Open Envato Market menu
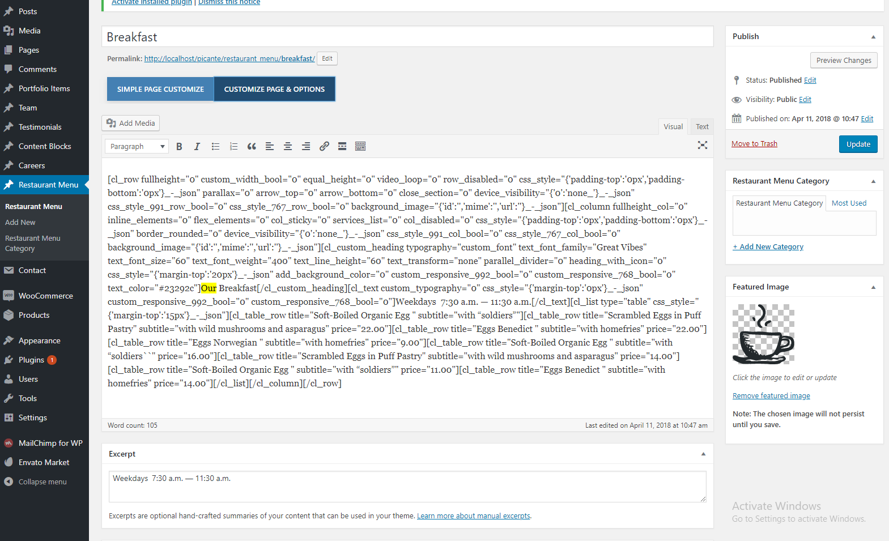 (x=44, y=462)
